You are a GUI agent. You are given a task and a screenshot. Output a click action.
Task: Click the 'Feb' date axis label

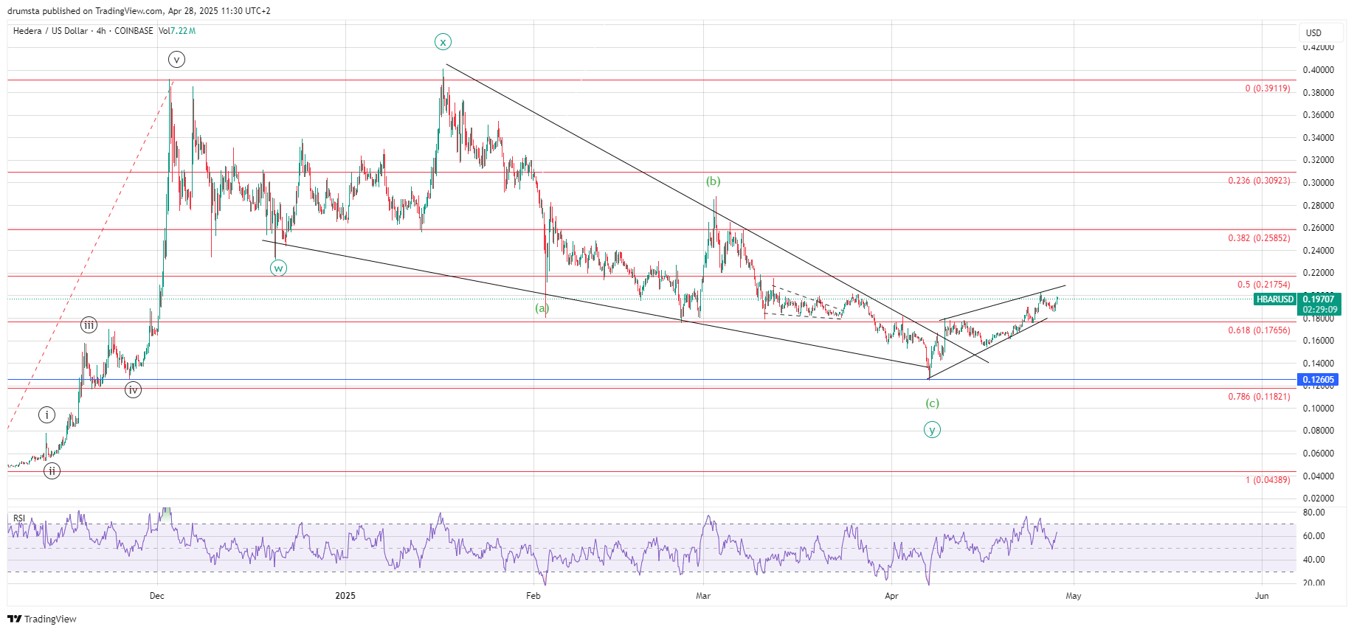(533, 596)
